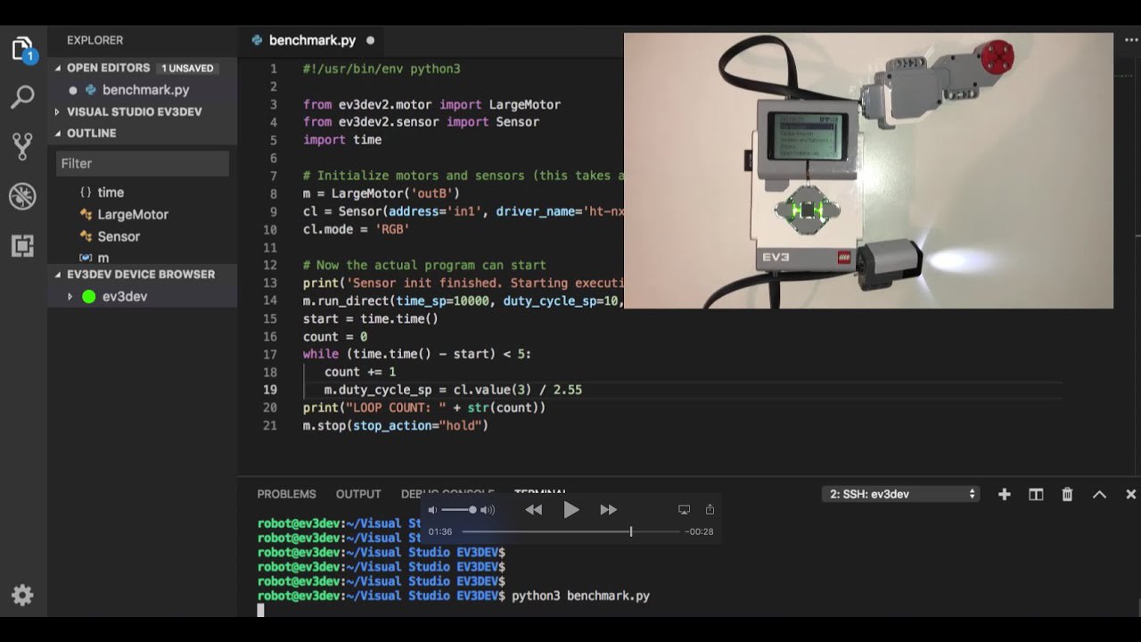Open the Source Control view icon
The width and height of the screenshot is (1141, 642).
point(22,146)
